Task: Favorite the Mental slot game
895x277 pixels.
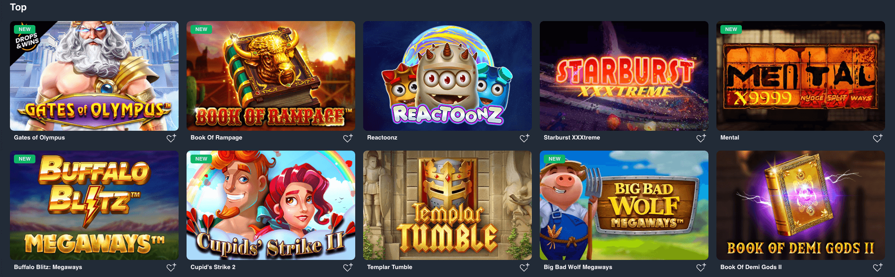Action: tap(877, 138)
